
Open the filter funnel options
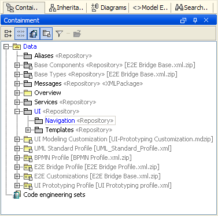[x=59, y=34]
